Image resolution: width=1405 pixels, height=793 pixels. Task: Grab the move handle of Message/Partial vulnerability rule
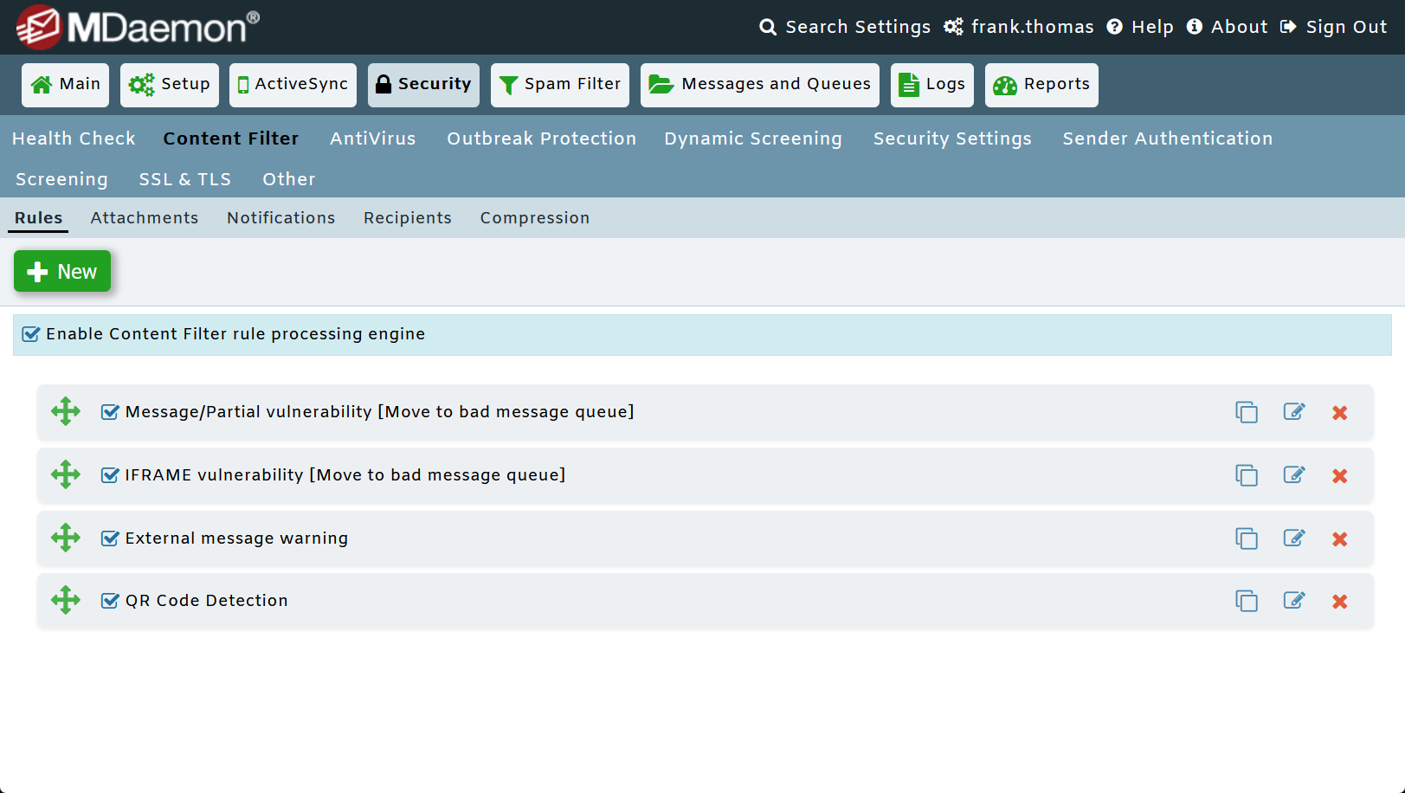click(65, 411)
